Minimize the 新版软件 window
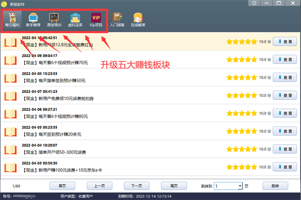This screenshot has height=200, width=301. click(267, 3)
